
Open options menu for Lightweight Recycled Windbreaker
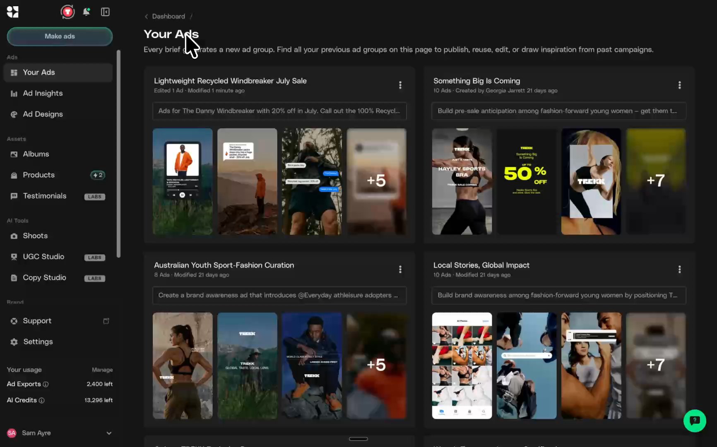tap(400, 85)
